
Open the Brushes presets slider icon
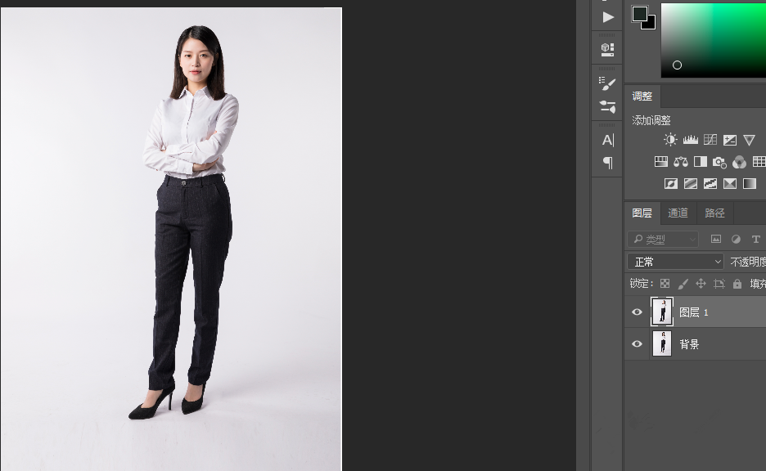tap(607, 106)
